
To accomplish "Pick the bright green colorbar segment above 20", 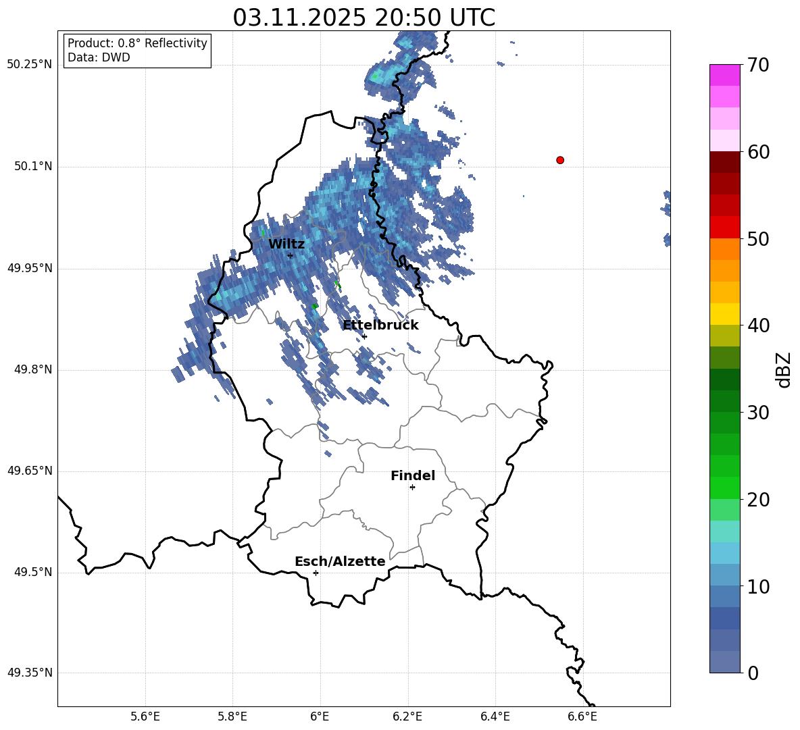I will tap(724, 488).
